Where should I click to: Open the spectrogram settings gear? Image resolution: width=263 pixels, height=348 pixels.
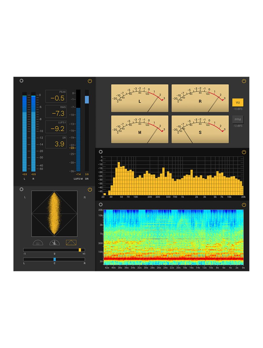point(101,204)
